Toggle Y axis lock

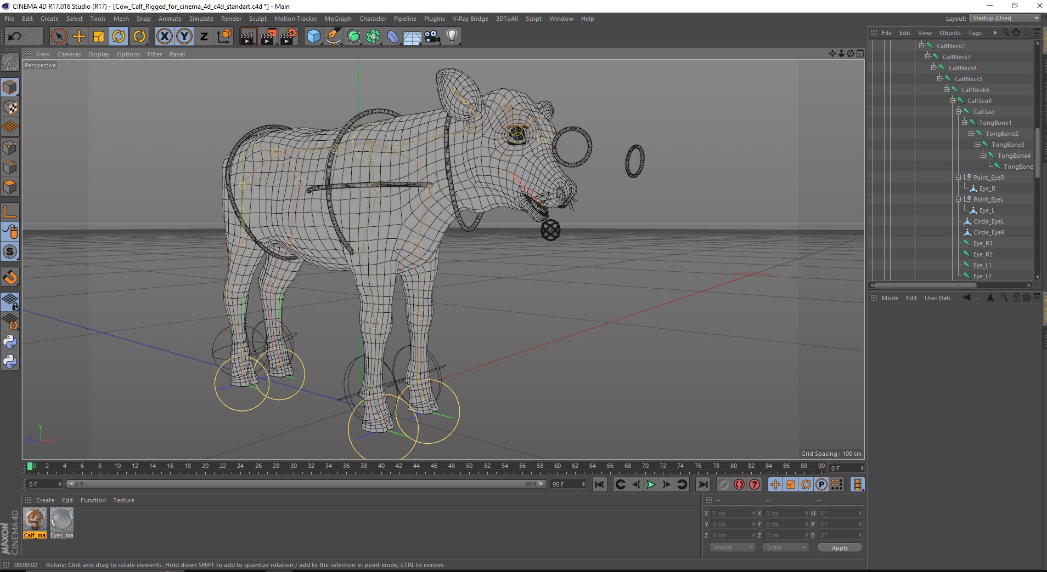click(x=184, y=37)
